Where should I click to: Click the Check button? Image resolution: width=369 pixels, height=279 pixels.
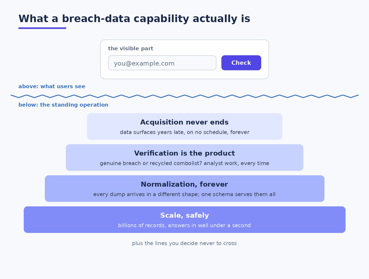tap(241, 63)
